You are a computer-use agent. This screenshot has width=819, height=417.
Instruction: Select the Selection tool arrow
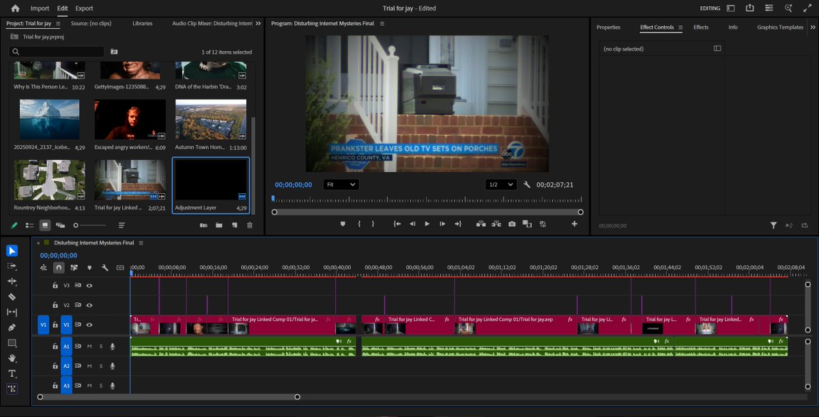click(x=12, y=250)
